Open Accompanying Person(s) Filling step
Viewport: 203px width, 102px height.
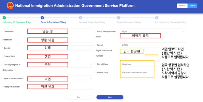[x=171, y=22]
